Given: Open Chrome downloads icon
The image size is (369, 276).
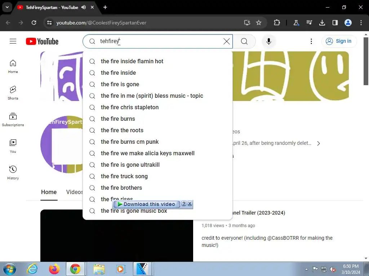Looking at the screenshot, I should (x=322, y=23).
